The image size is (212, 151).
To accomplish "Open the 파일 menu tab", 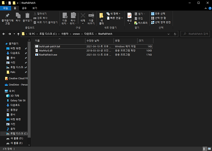I will pyautogui.click(x=6, y=8).
